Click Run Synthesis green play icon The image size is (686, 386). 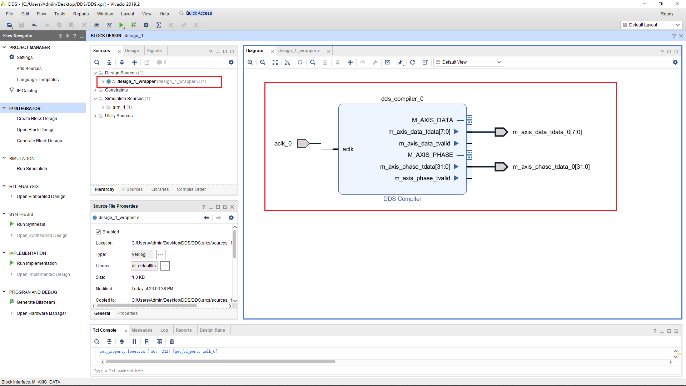(11, 224)
